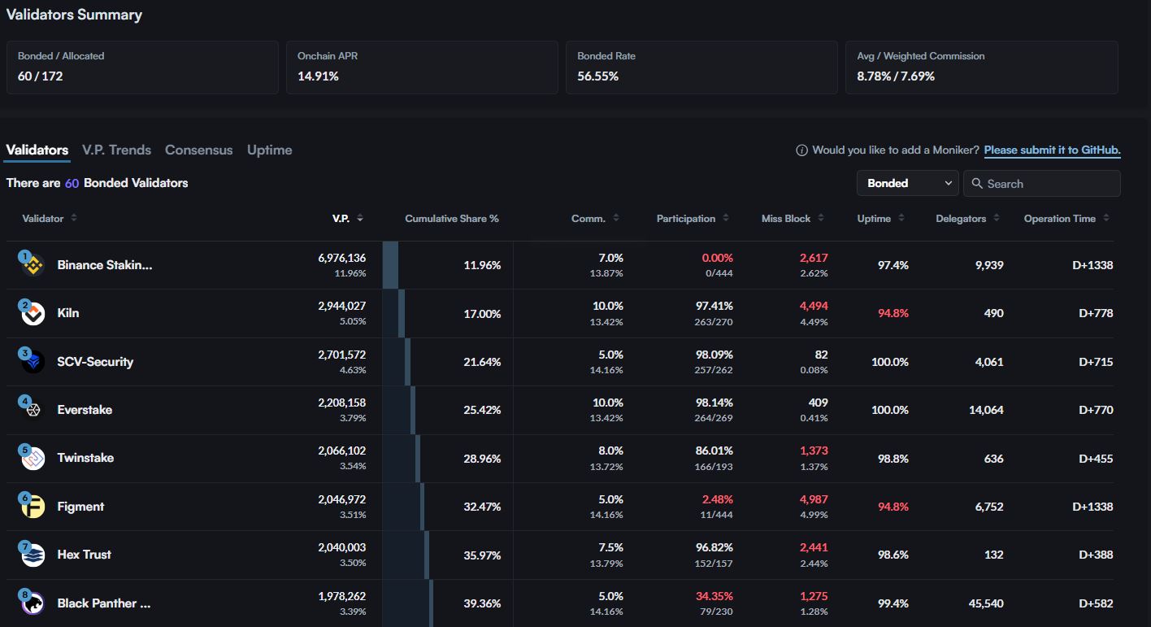The height and width of the screenshot is (627, 1151).
Task: Click the info icon beside Moniker prompt
Action: [x=801, y=150]
